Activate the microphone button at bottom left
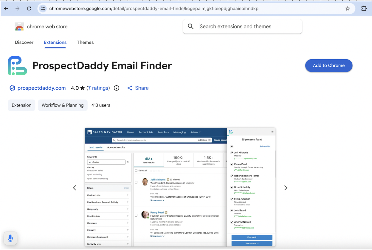The height and width of the screenshot is (250, 372). pyautogui.click(x=10, y=238)
